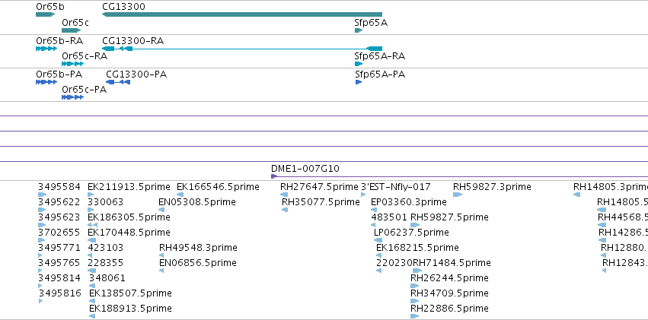The height and width of the screenshot is (320, 648).
Task: Select the CG13300-PA protein glyph
Action: [118, 82]
